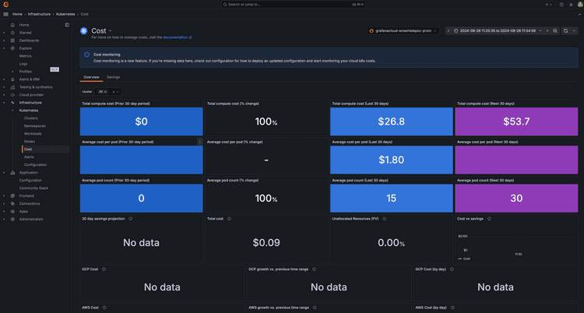Dock or undock the sidebar menu
This screenshot has width=584, height=313.
(67, 25)
